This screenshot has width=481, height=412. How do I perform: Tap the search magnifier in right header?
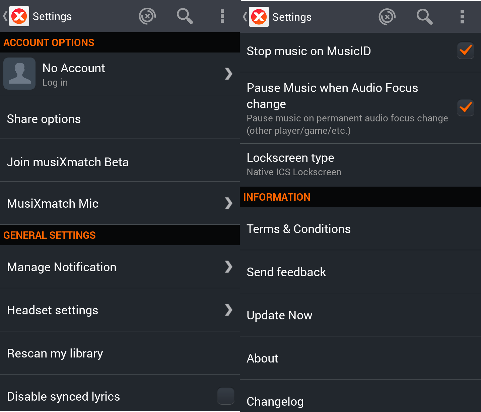425,17
